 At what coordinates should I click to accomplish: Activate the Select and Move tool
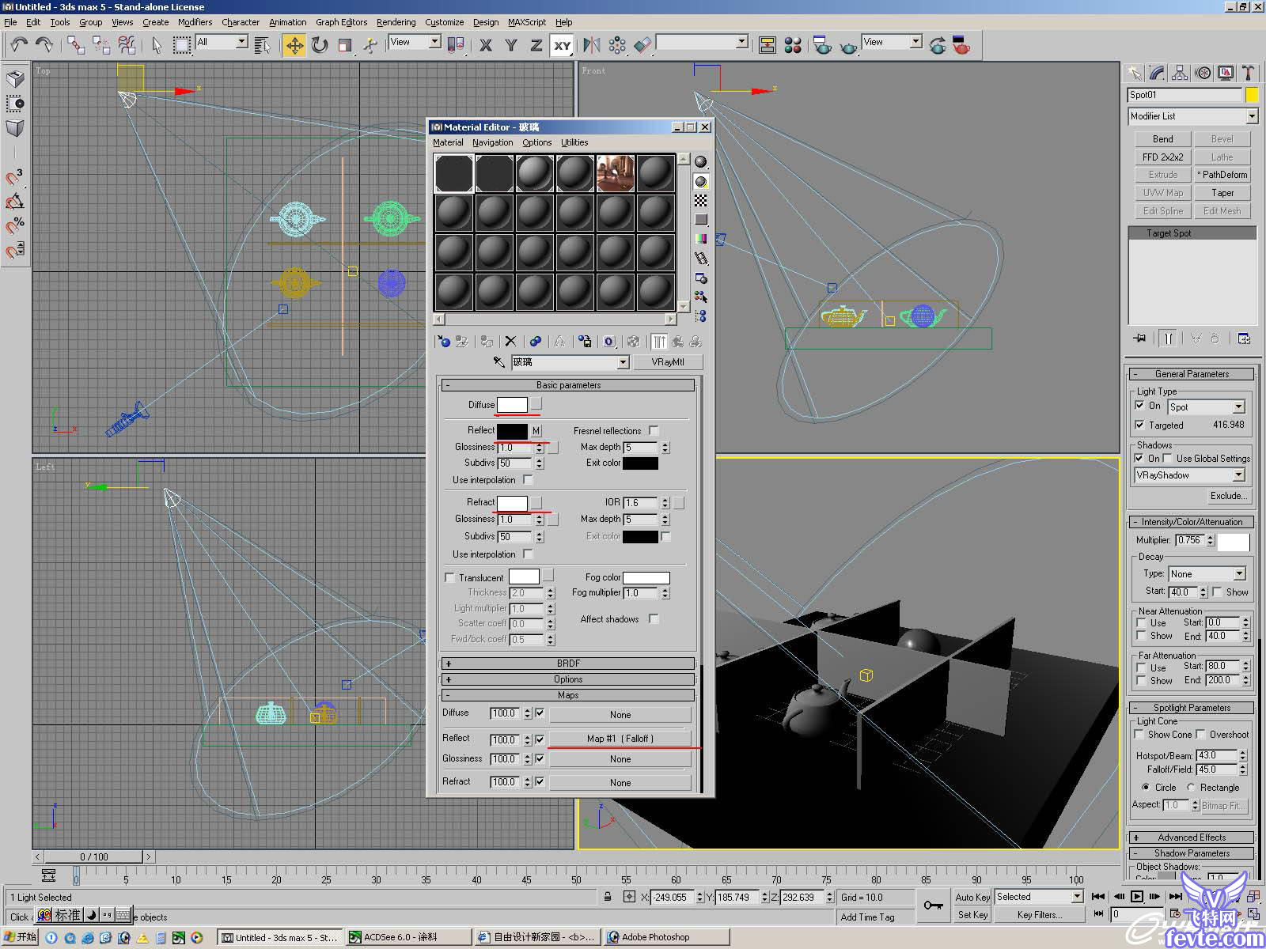294,45
